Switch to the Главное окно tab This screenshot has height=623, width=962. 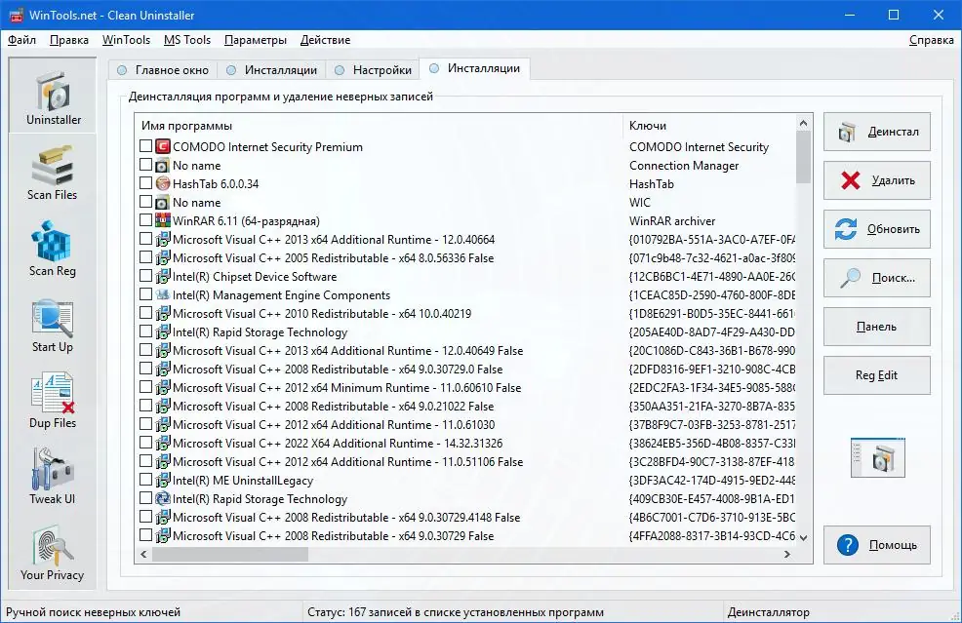163,70
